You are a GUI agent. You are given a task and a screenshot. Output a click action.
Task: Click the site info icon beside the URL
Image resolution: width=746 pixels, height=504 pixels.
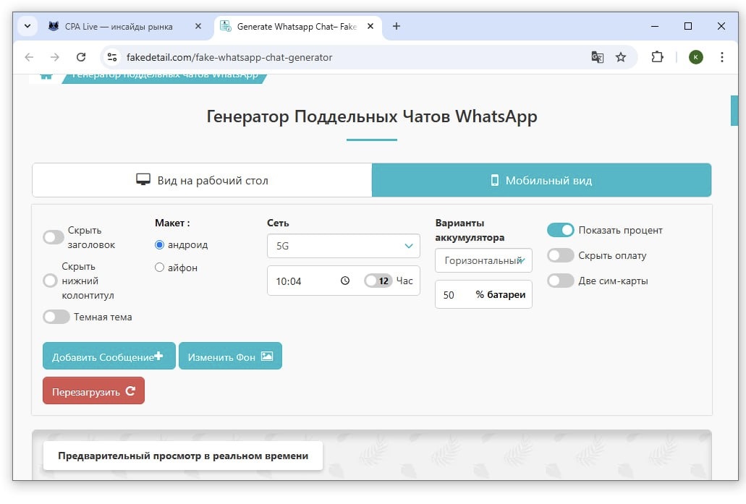click(x=112, y=57)
